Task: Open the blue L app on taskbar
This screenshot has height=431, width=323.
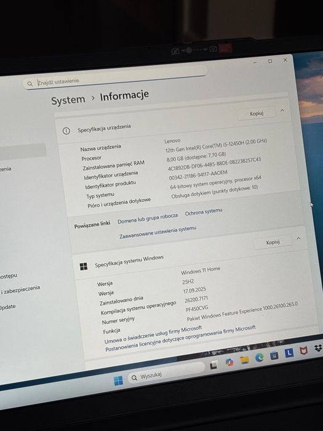Action: (x=289, y=353)
